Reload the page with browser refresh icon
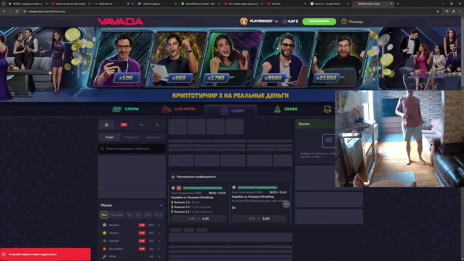464x261 pixels. tap(17, 11)
